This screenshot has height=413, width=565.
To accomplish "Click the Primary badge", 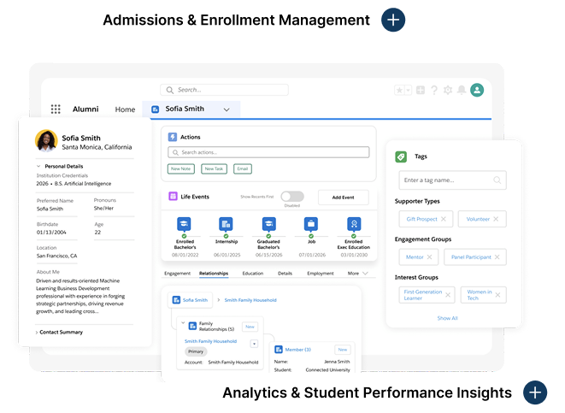I will [196, 351].
